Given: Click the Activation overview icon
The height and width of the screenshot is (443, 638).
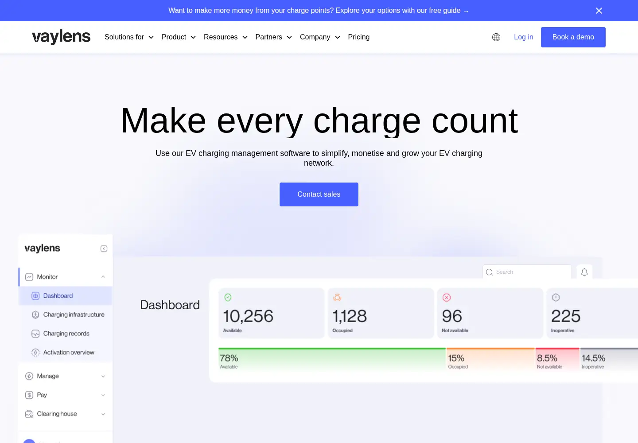Looking at the screenshot, I should [35, 353].
